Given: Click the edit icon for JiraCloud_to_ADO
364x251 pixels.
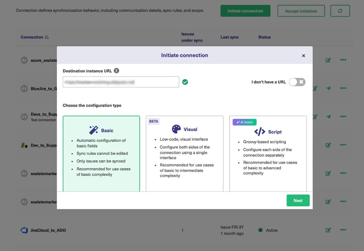Looking at the screenshot, I should 328,230.
